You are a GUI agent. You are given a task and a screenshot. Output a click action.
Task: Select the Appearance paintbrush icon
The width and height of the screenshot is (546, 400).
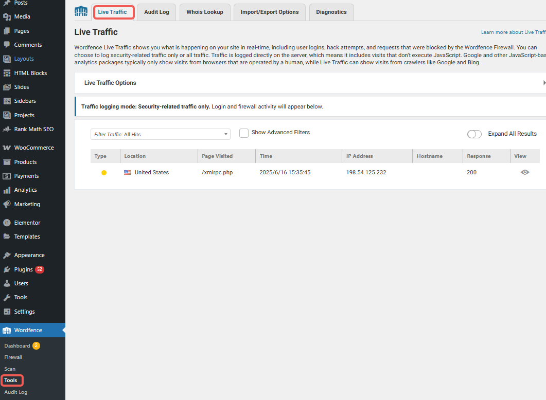point(6,254)
